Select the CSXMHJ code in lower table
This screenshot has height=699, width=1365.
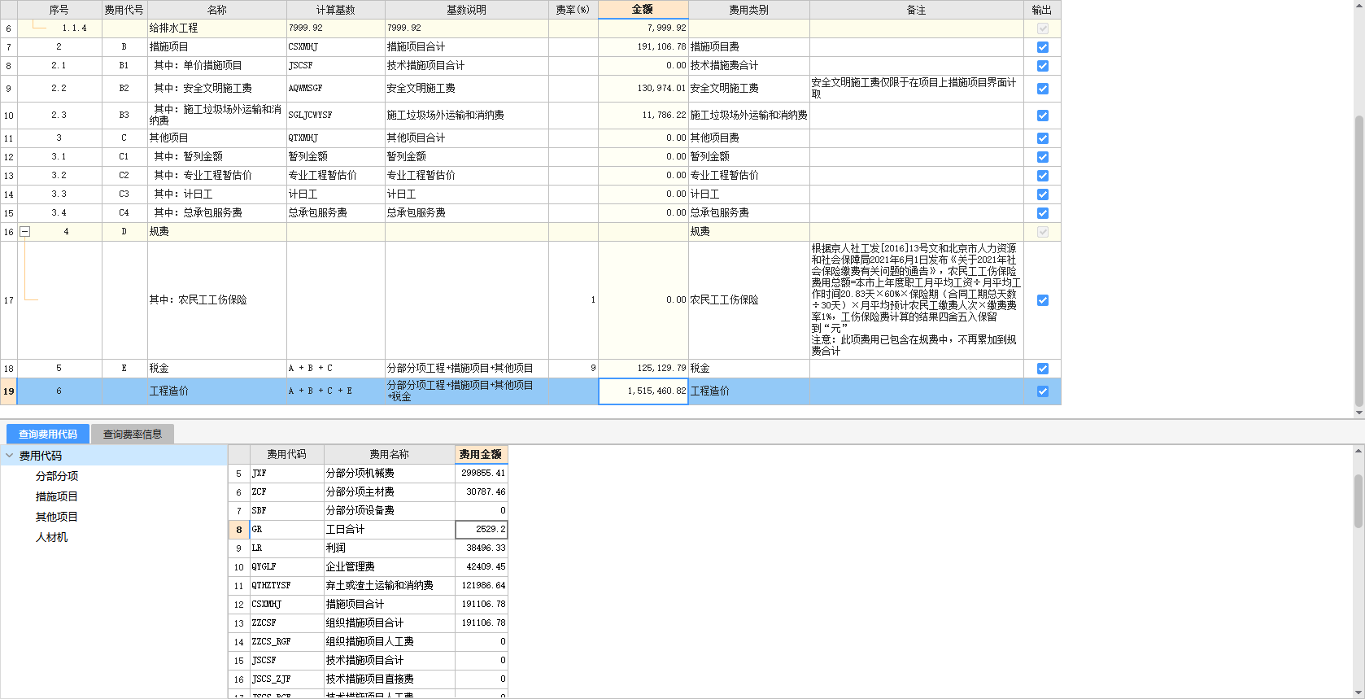tap(287, 604)
